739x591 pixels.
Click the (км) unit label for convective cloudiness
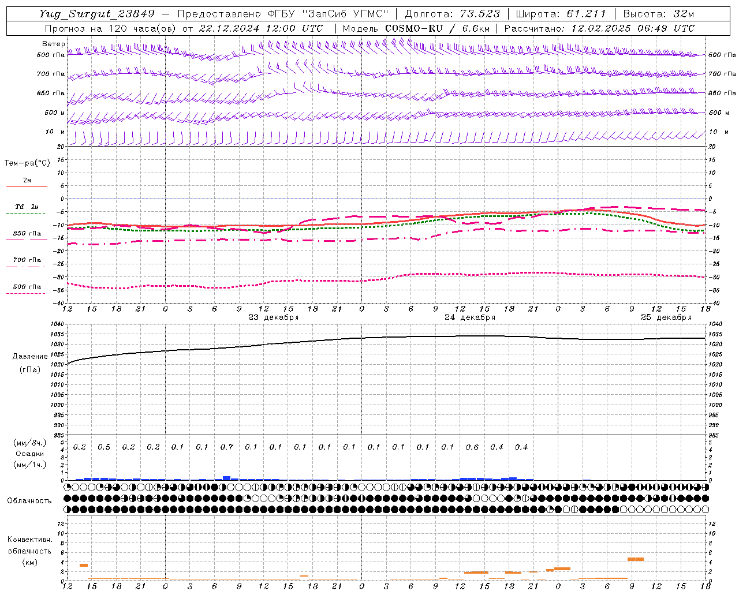30,562
